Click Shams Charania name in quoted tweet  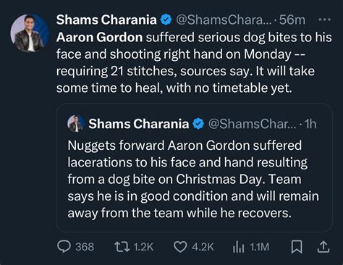tap(139, 124)
